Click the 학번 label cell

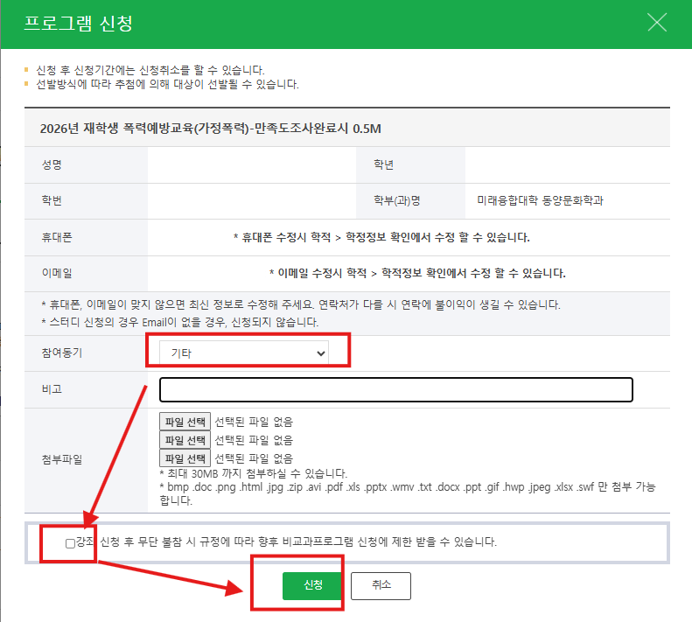pyautogui.click(x=52, y=200)
